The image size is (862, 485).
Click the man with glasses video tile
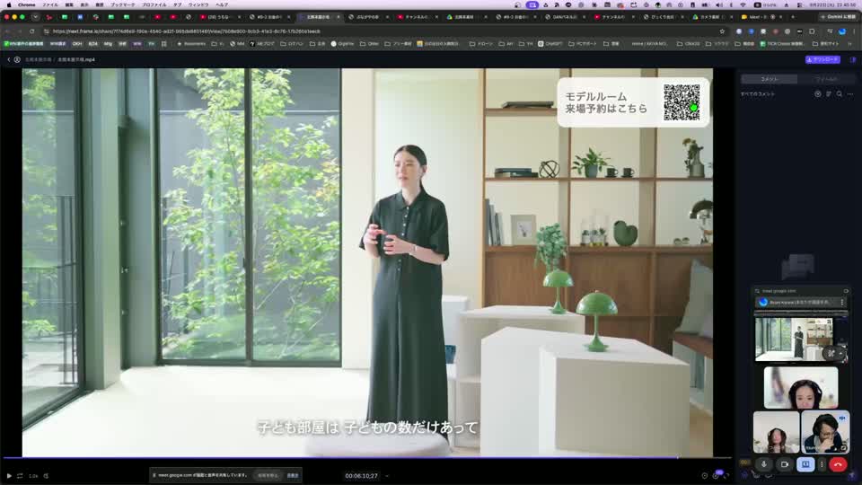[x=825, y=432]
